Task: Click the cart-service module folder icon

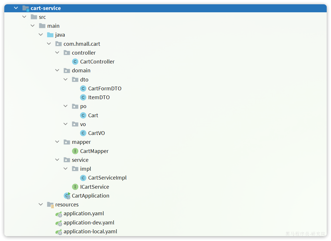Action: [x=26, y=8]
